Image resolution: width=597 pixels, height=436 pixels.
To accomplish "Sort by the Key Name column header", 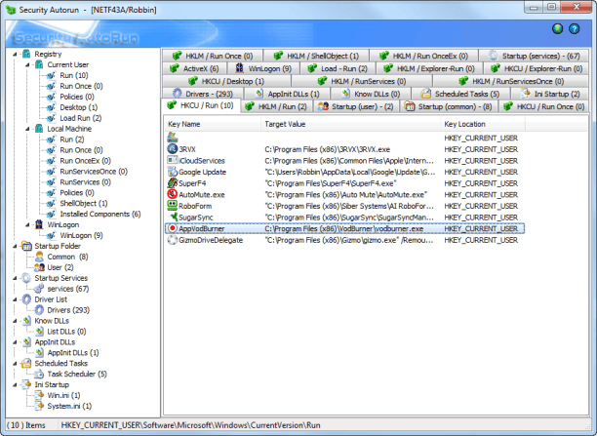I will 213,124.
